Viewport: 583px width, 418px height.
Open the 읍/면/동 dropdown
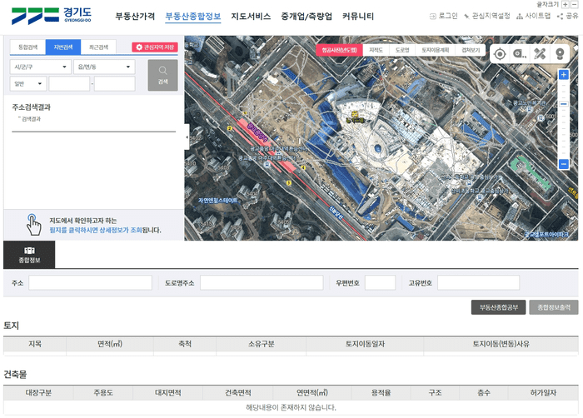[104, 67]
